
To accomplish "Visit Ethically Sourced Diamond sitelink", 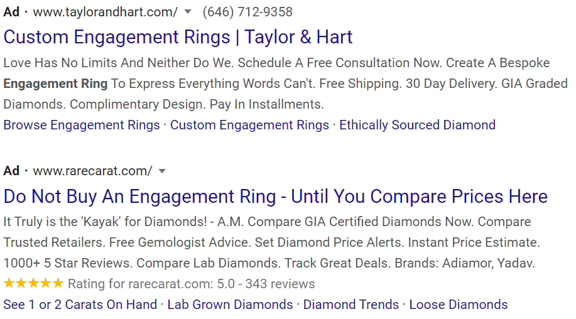I will point(417,125).
